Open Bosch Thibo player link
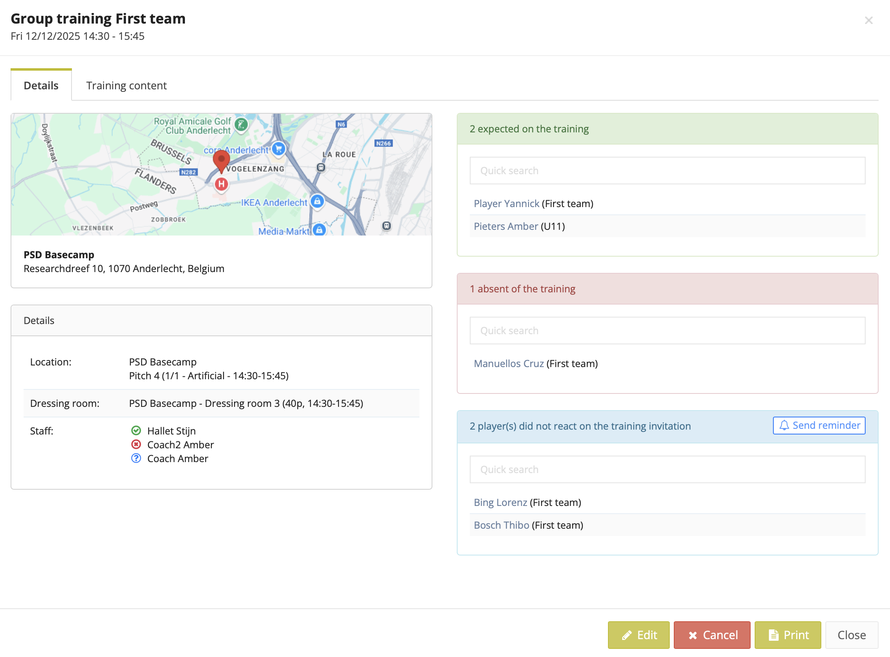The height and width of the screenshot is (657, 890). pyautogui.click(x=501, y=525)
